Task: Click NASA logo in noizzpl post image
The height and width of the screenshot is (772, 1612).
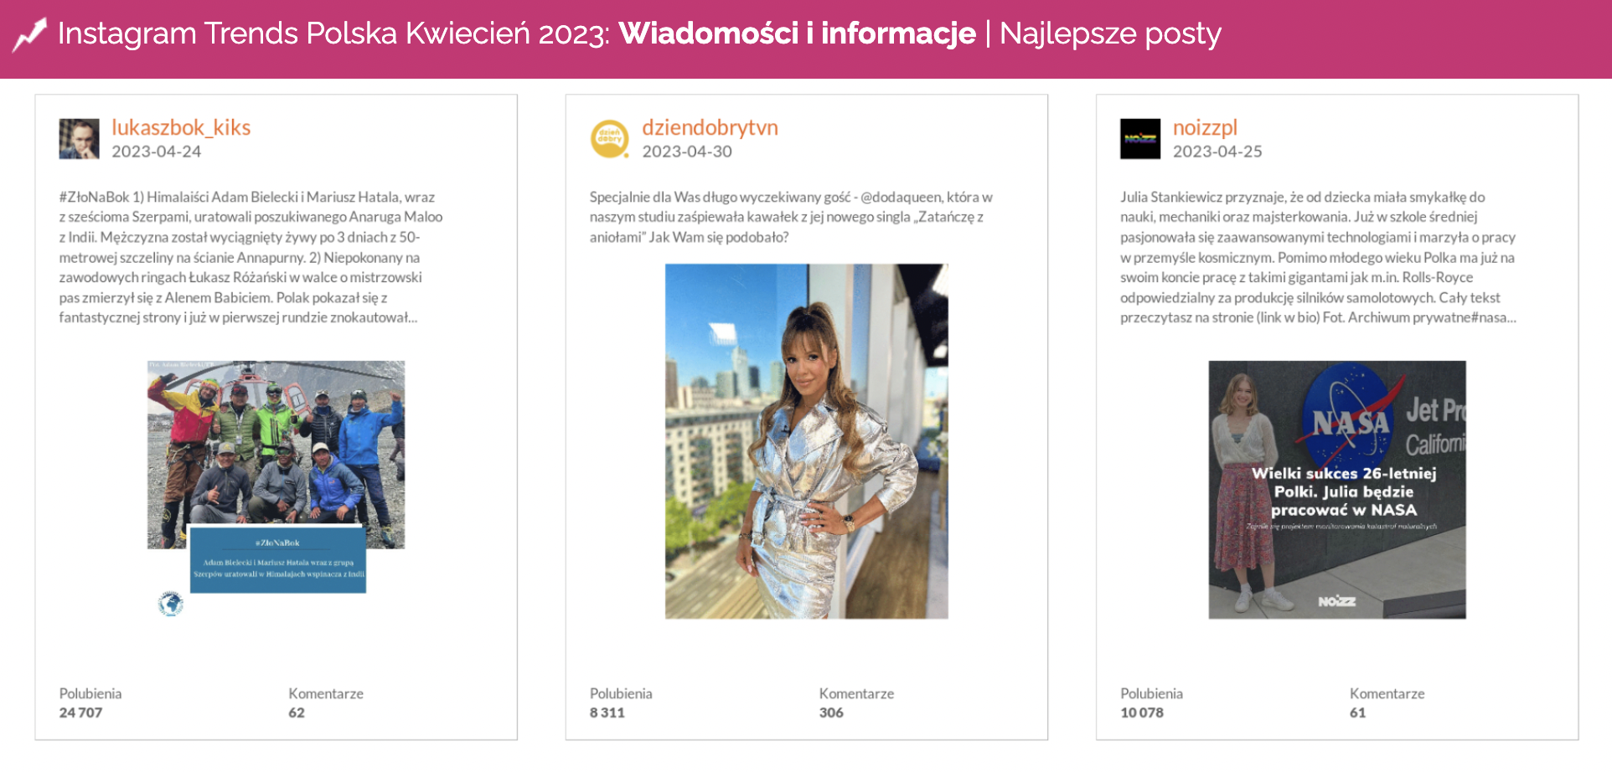Action: coord(1350,411)
